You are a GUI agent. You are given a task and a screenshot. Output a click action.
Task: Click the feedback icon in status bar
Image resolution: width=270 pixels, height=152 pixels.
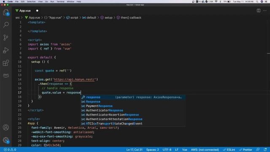258,149
